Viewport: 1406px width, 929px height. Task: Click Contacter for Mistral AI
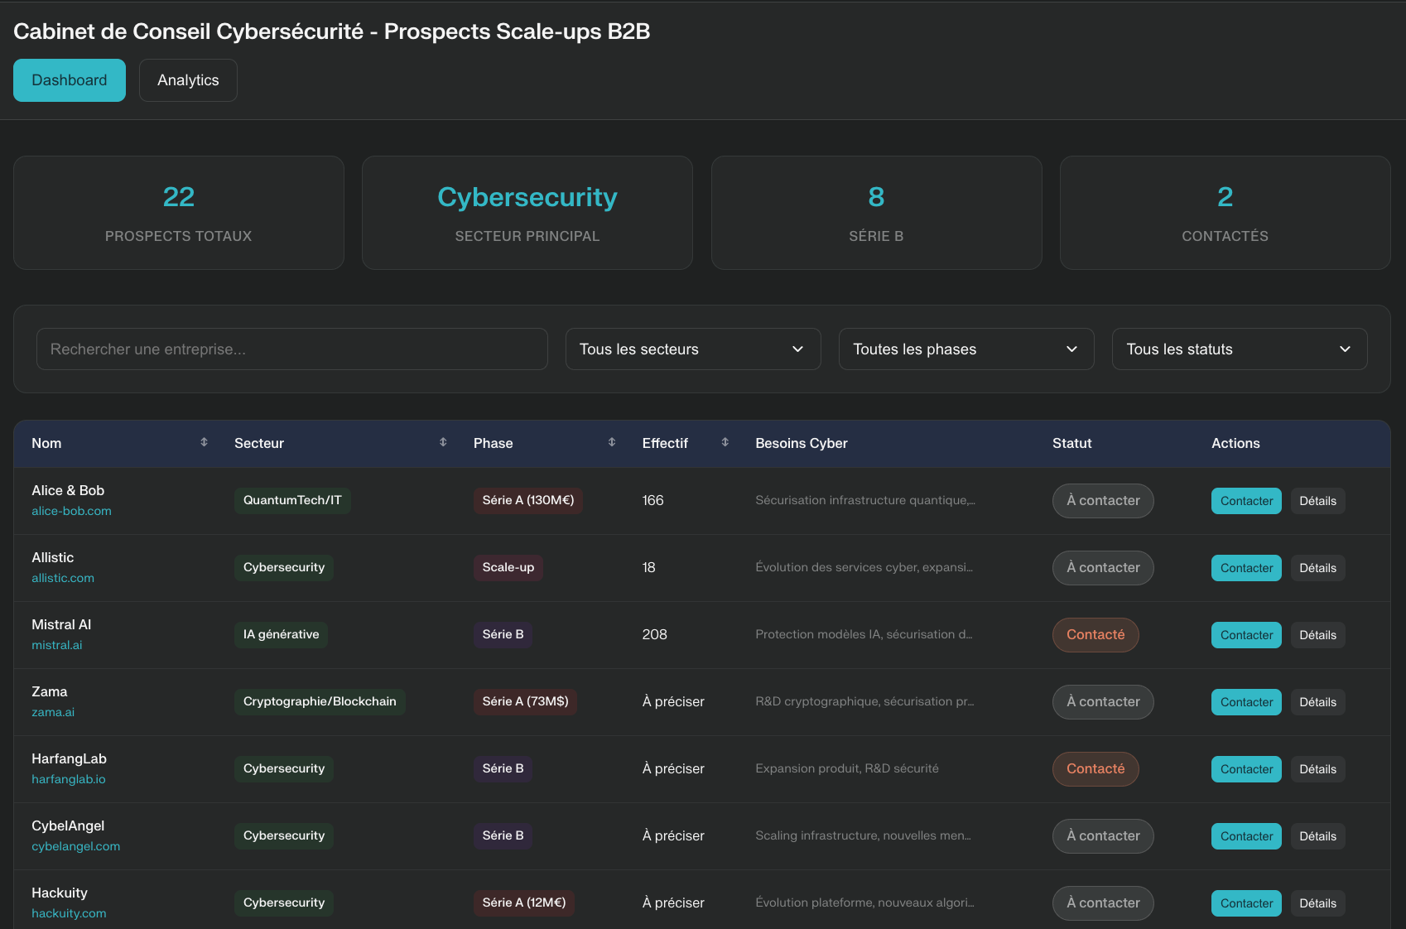[1246, 635]
